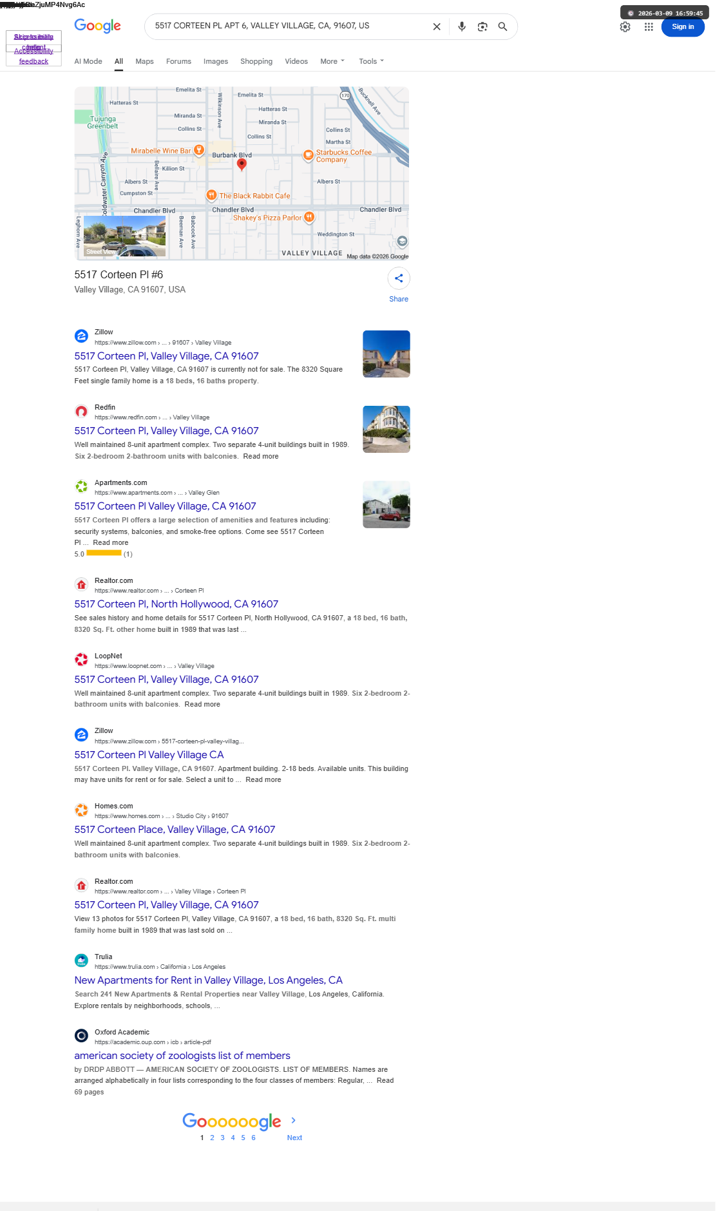Open Redfin result building thumbnail
Viewport: 724px width, 1211px height.
pos(386,429)
